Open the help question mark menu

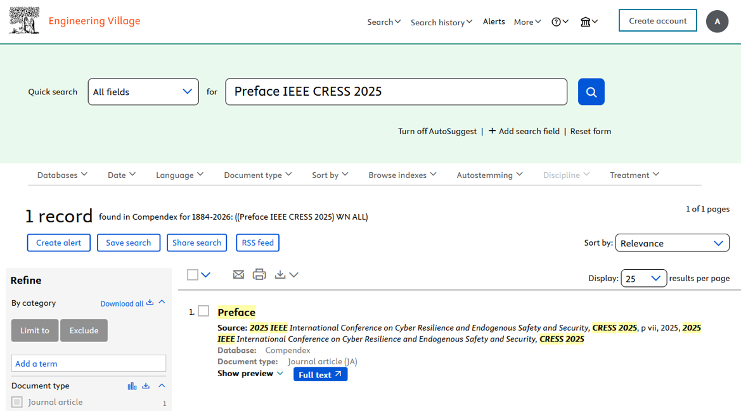pos(560,22)
